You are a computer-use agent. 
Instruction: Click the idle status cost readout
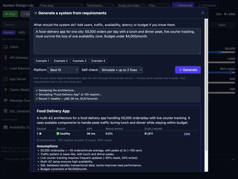tap(226, 14)
